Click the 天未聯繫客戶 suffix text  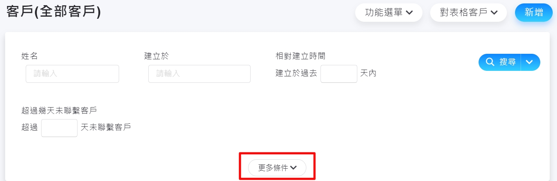[105, 127]
